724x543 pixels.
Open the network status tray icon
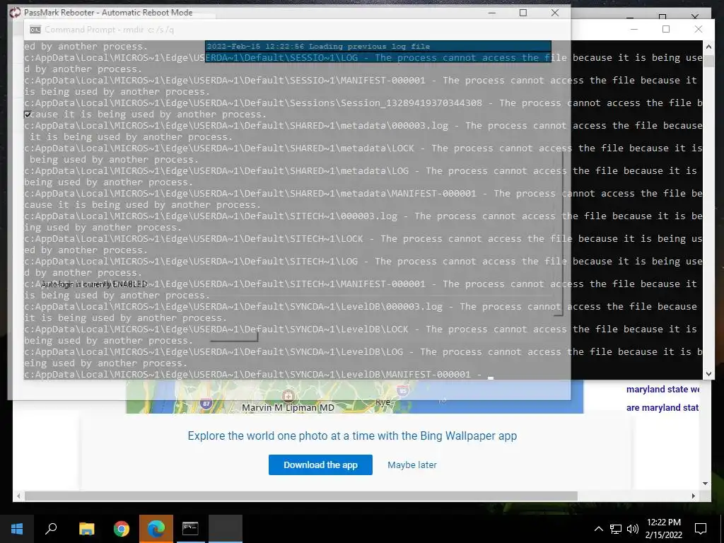(616, 529)
